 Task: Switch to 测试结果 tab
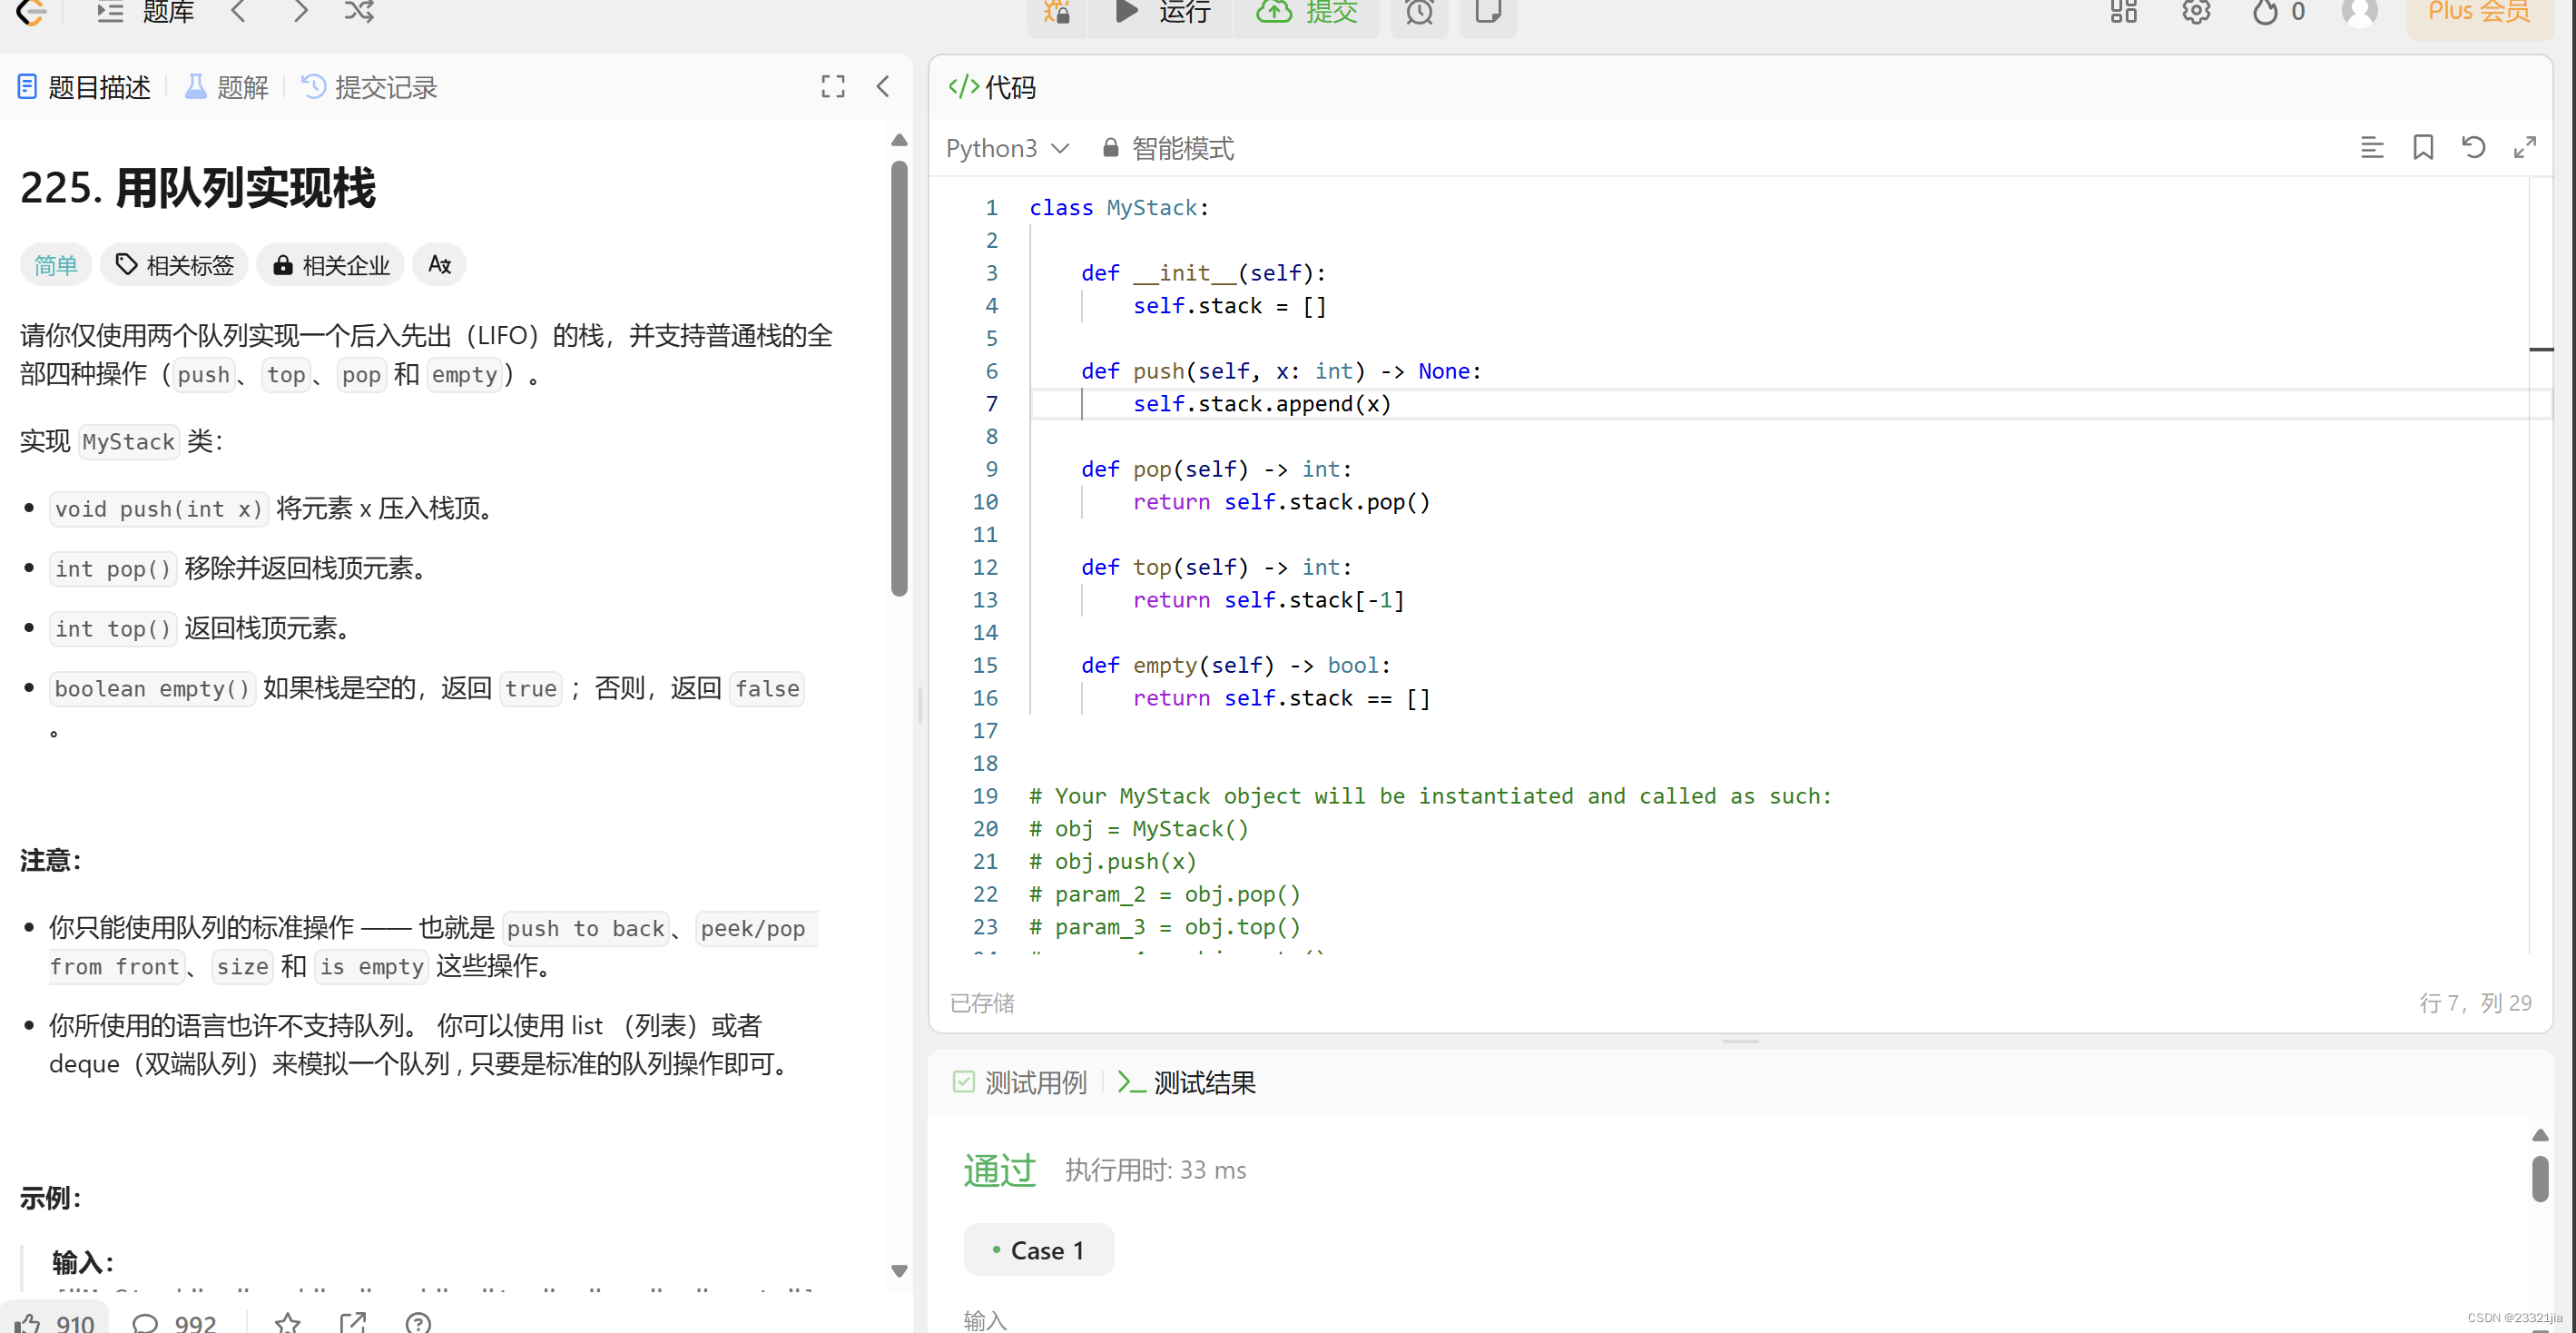1186,1081
